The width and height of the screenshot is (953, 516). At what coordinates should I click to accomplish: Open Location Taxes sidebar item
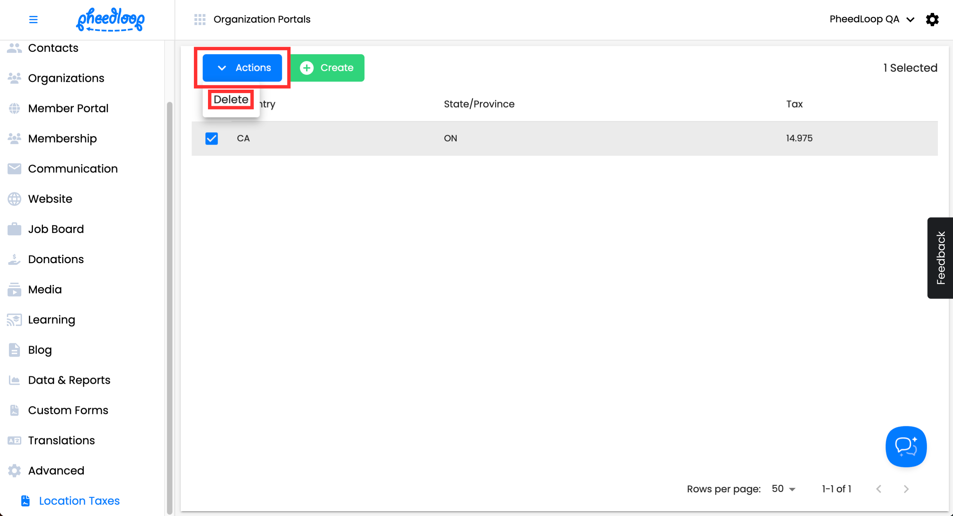point(79,501)
